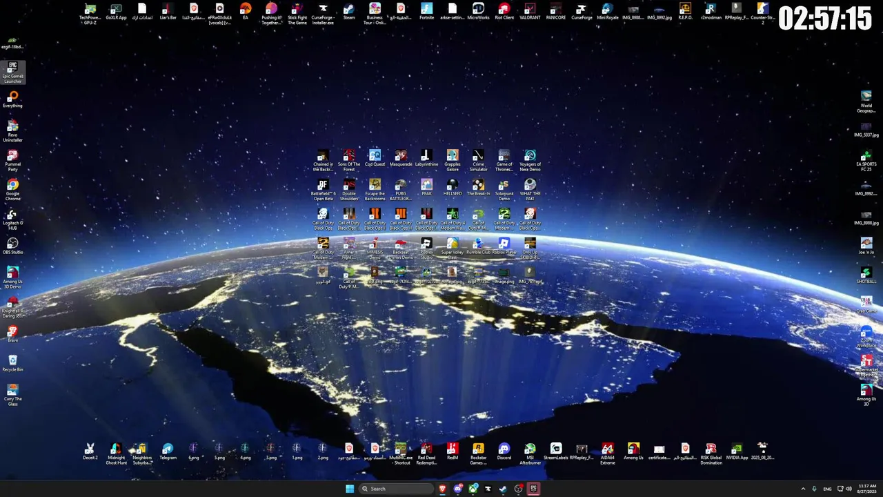Select the Labyrinthine icon

coord(426,158)
